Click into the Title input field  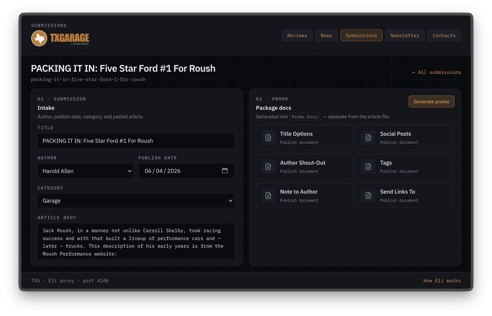coord(136,141)
